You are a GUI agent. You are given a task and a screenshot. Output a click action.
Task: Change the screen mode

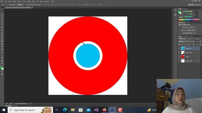[x=2, y=74]
